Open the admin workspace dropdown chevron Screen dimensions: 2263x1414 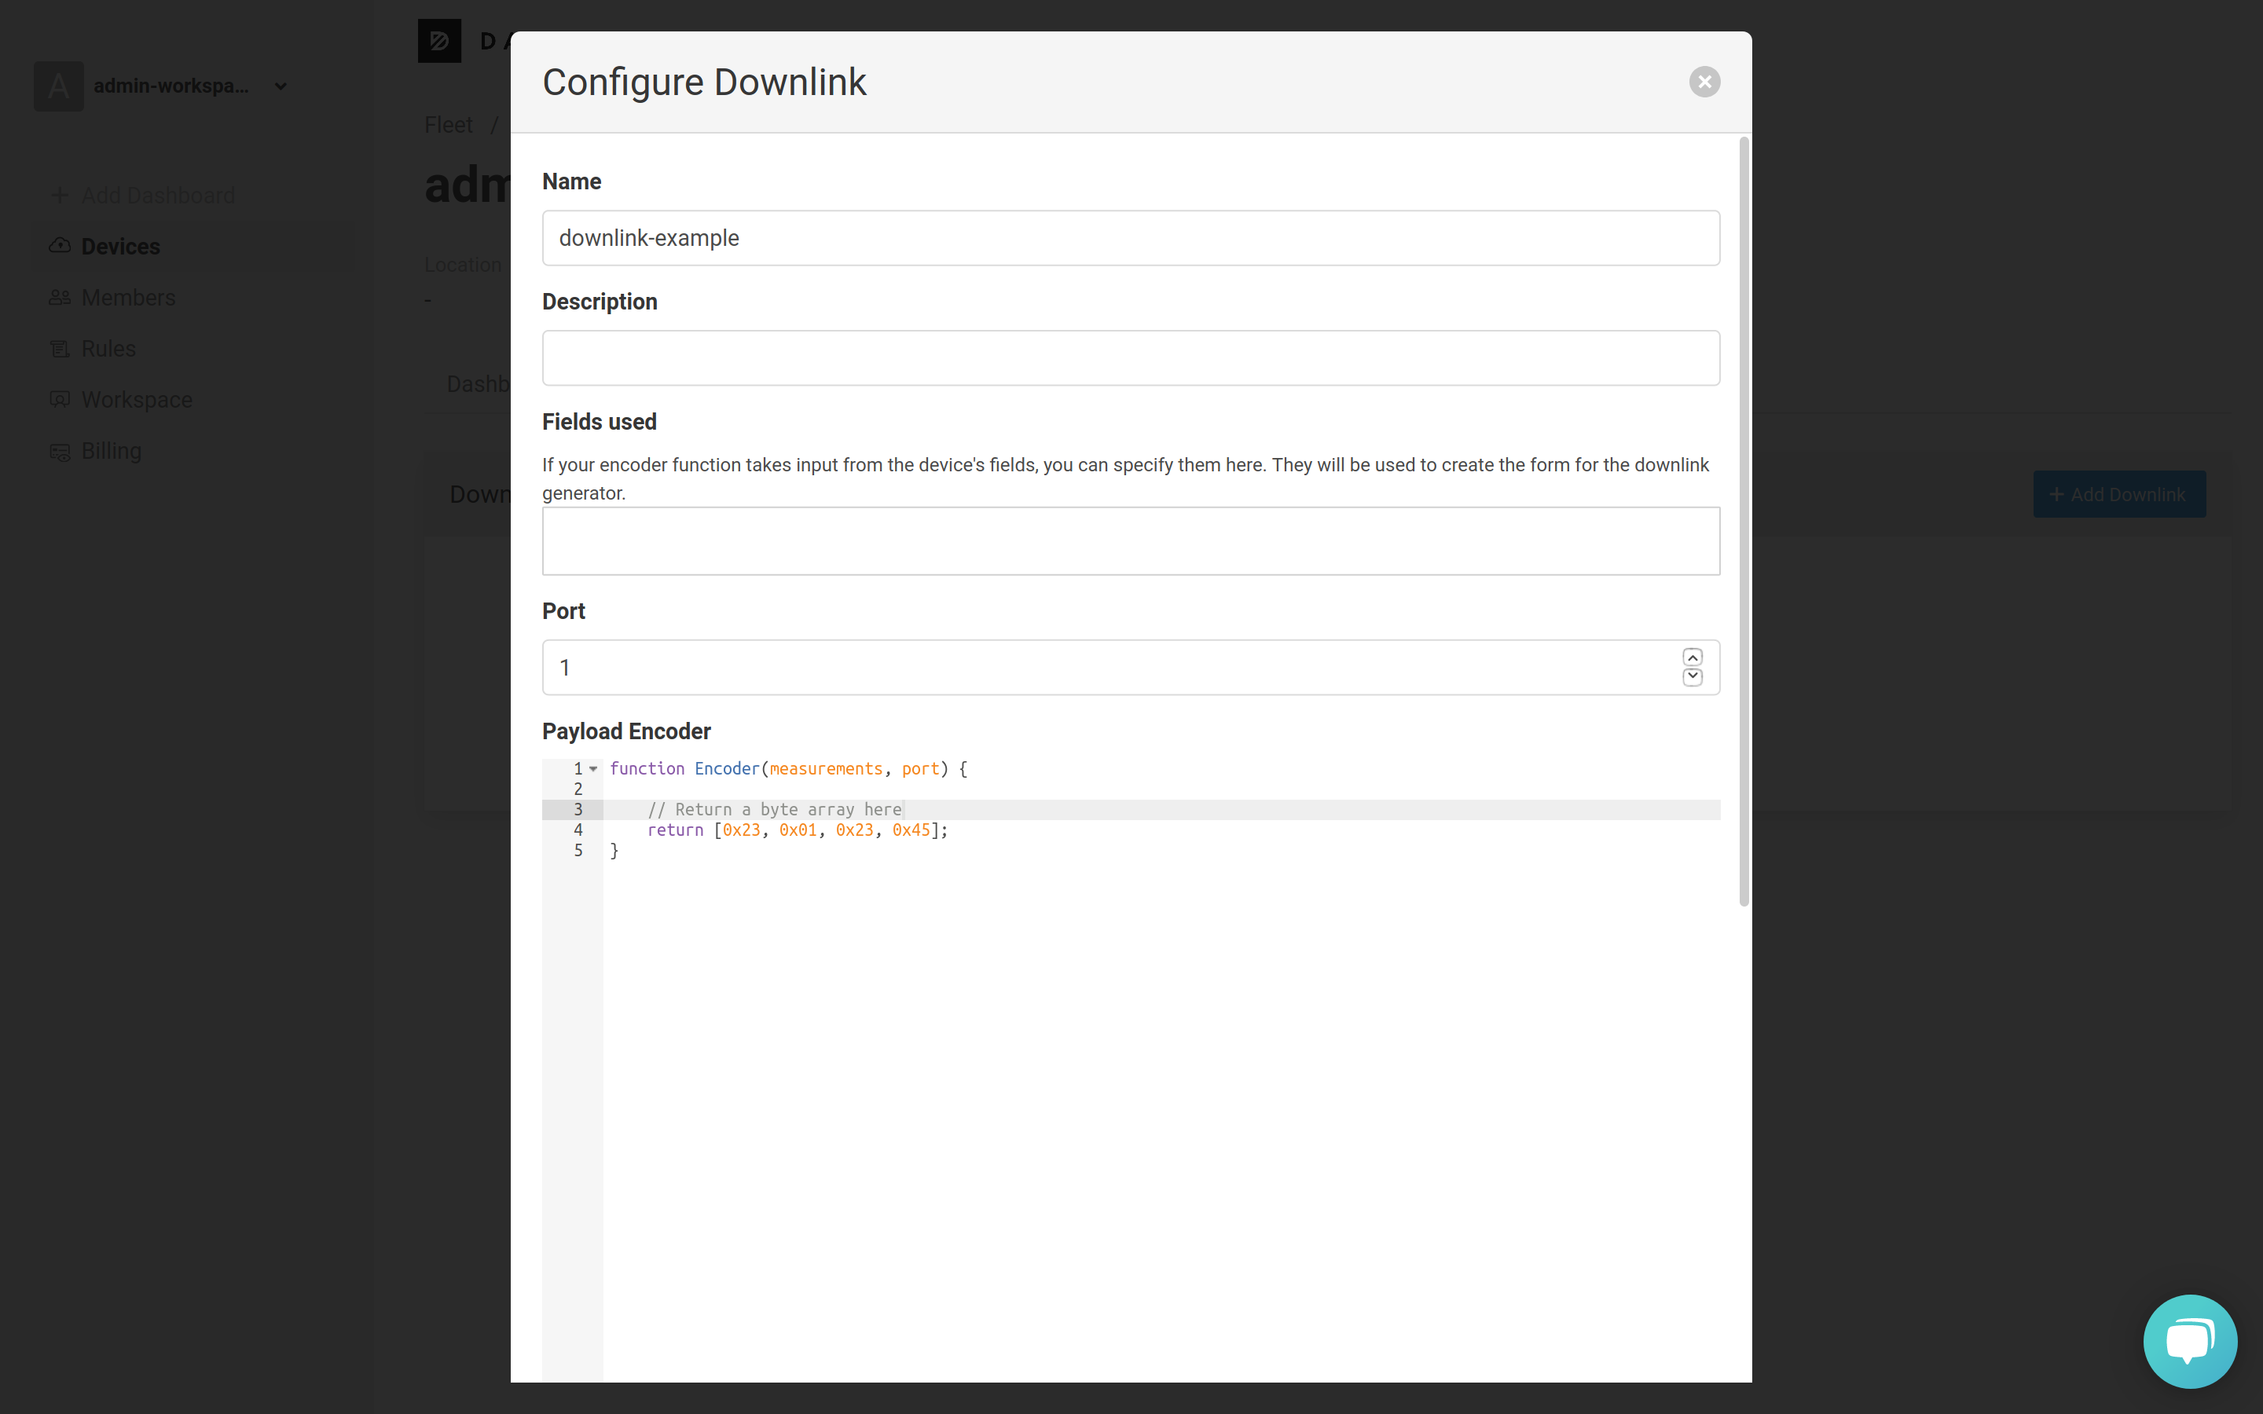click(x=281, y=86)
